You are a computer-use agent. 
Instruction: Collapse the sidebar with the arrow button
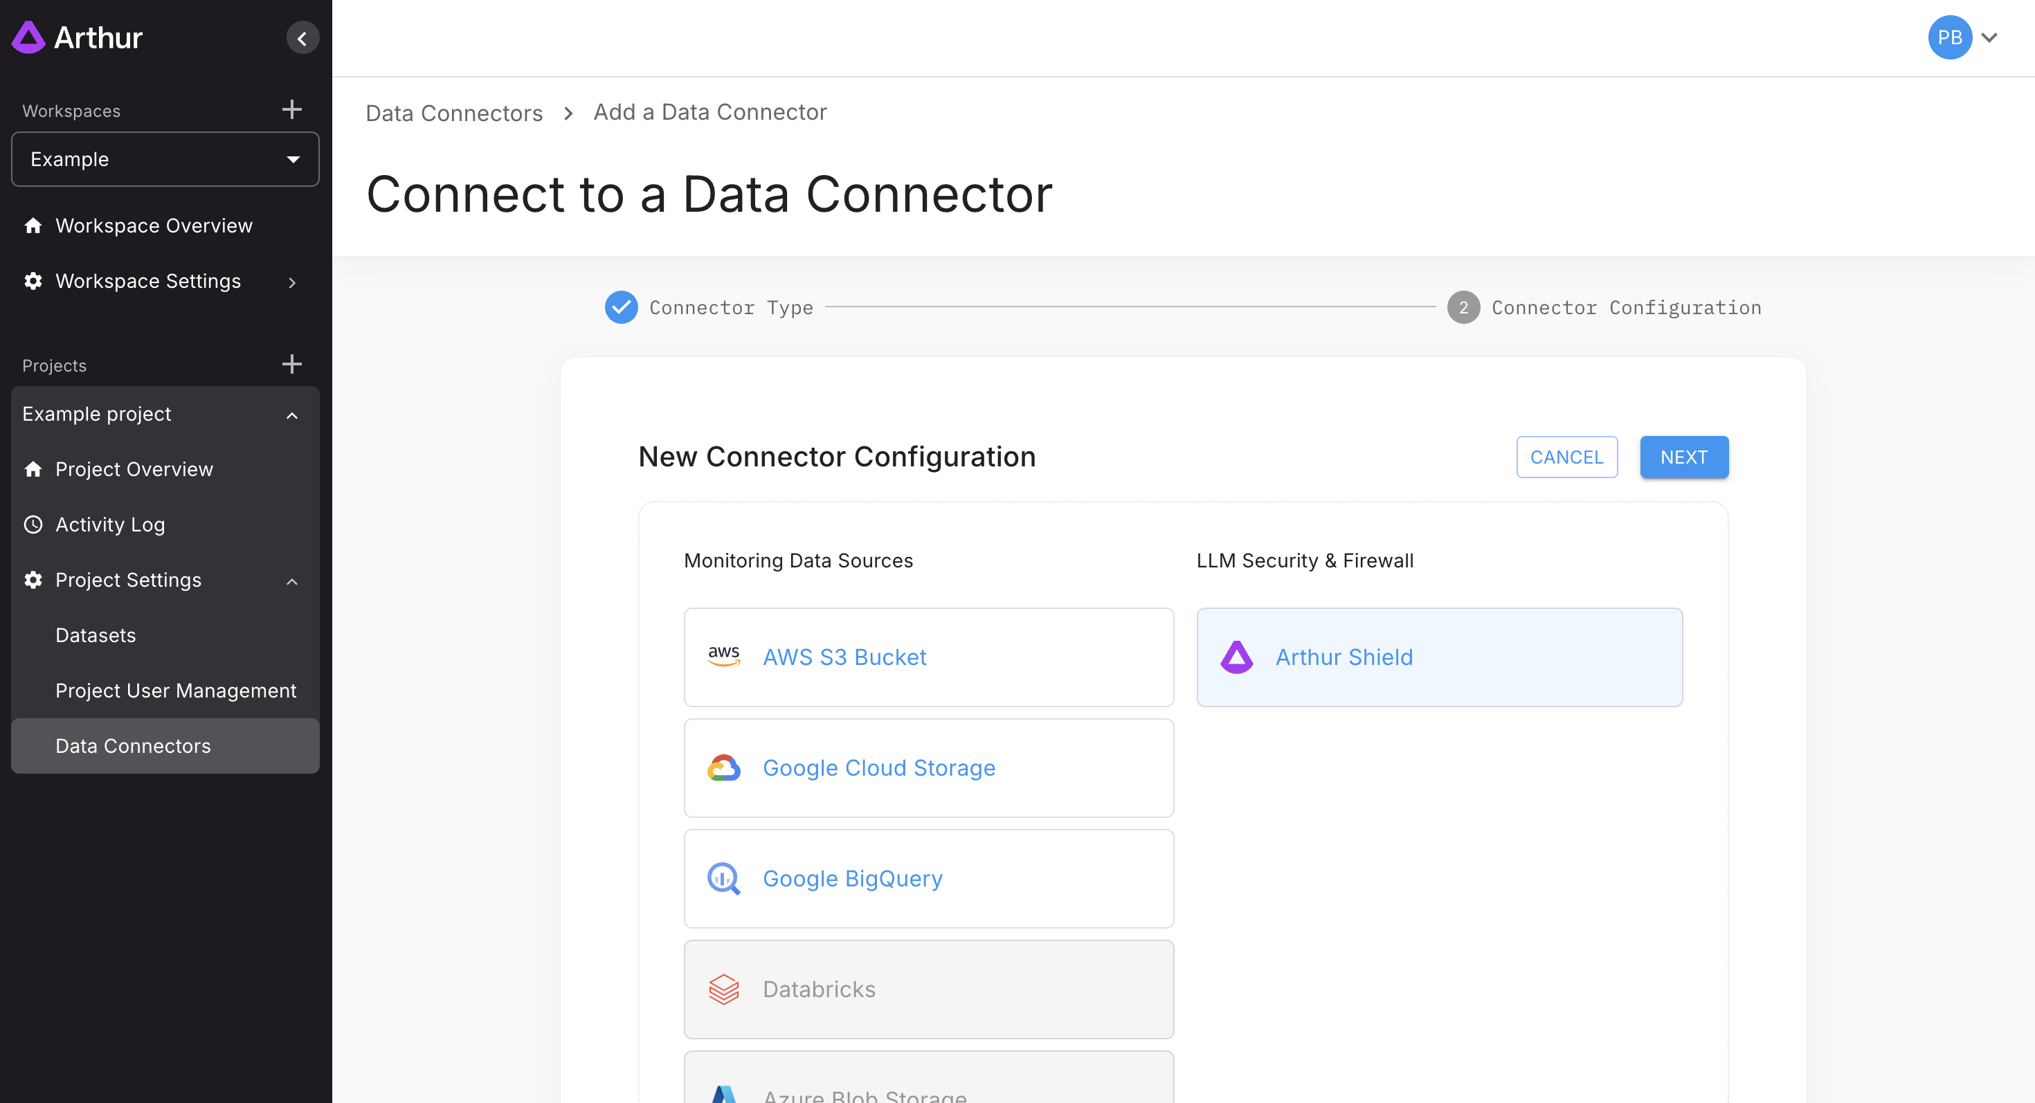click(x=302, y=38)
